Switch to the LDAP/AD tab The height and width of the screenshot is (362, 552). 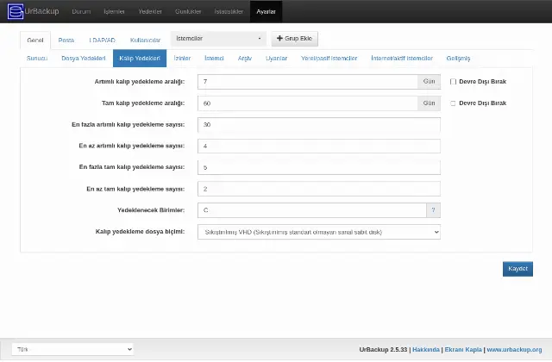tap(102, 41)
